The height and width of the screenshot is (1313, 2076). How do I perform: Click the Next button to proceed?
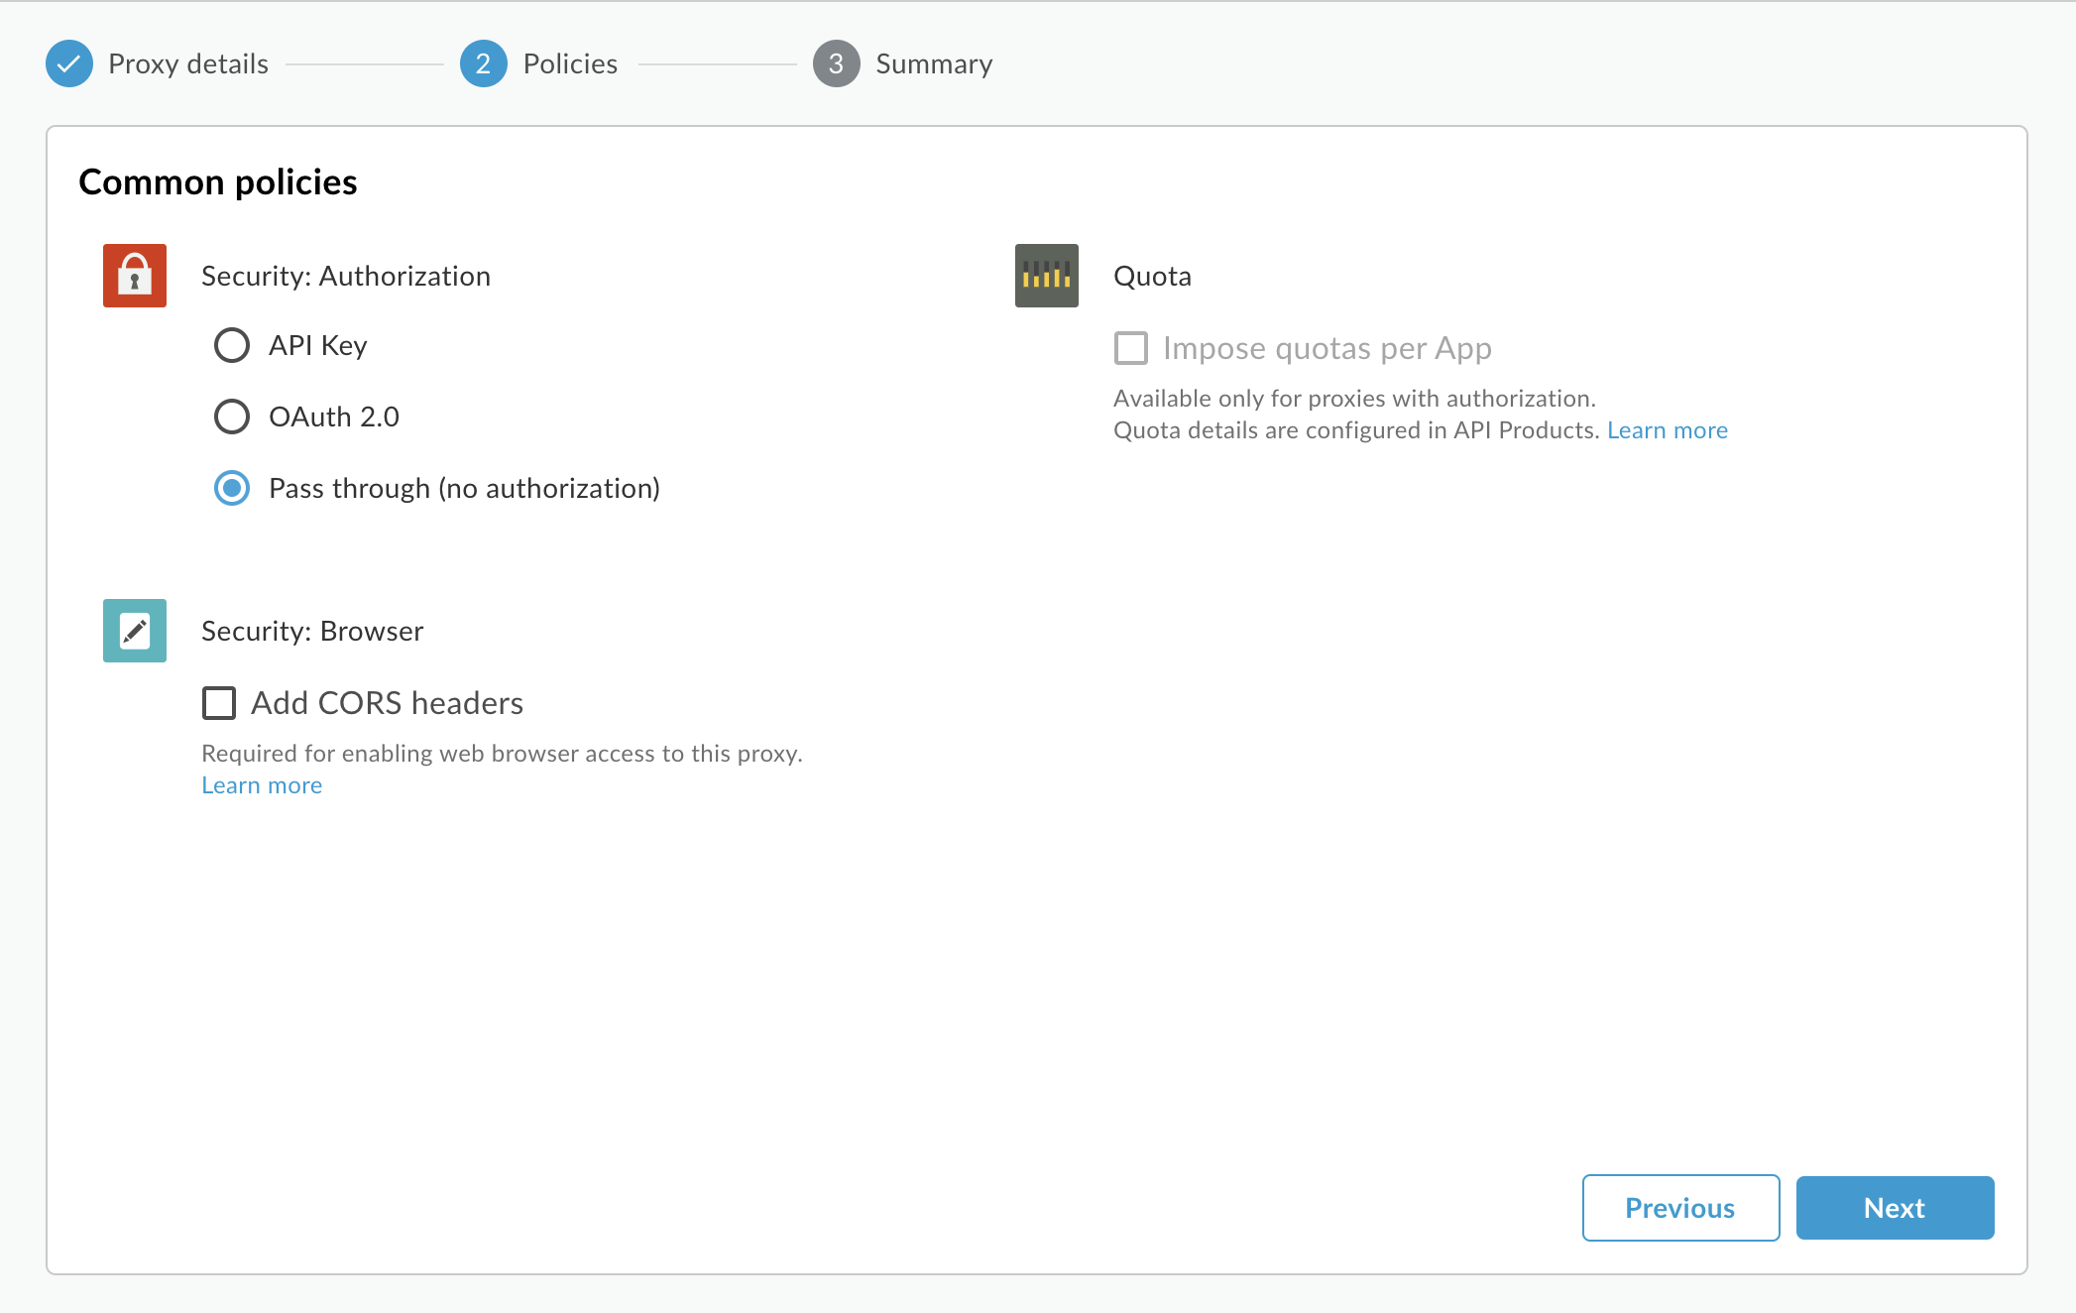pyautogui.click(x=1895, y=1207)
